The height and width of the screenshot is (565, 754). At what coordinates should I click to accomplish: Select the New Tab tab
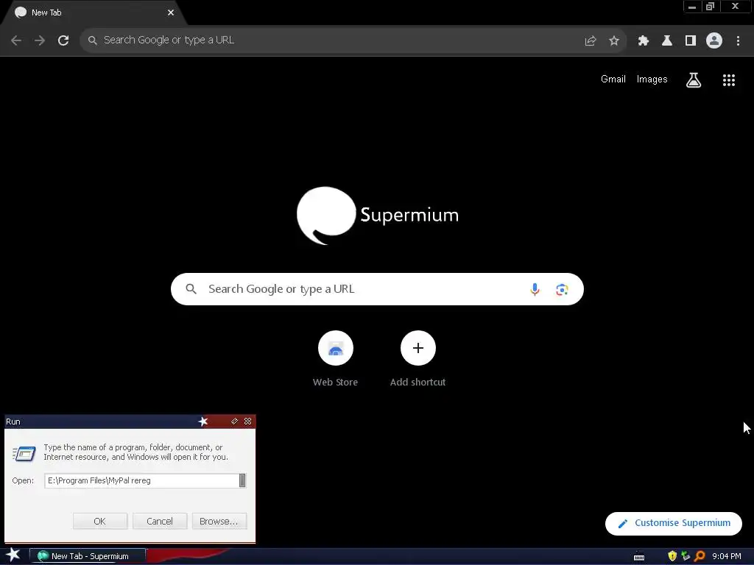coord(91,13)
